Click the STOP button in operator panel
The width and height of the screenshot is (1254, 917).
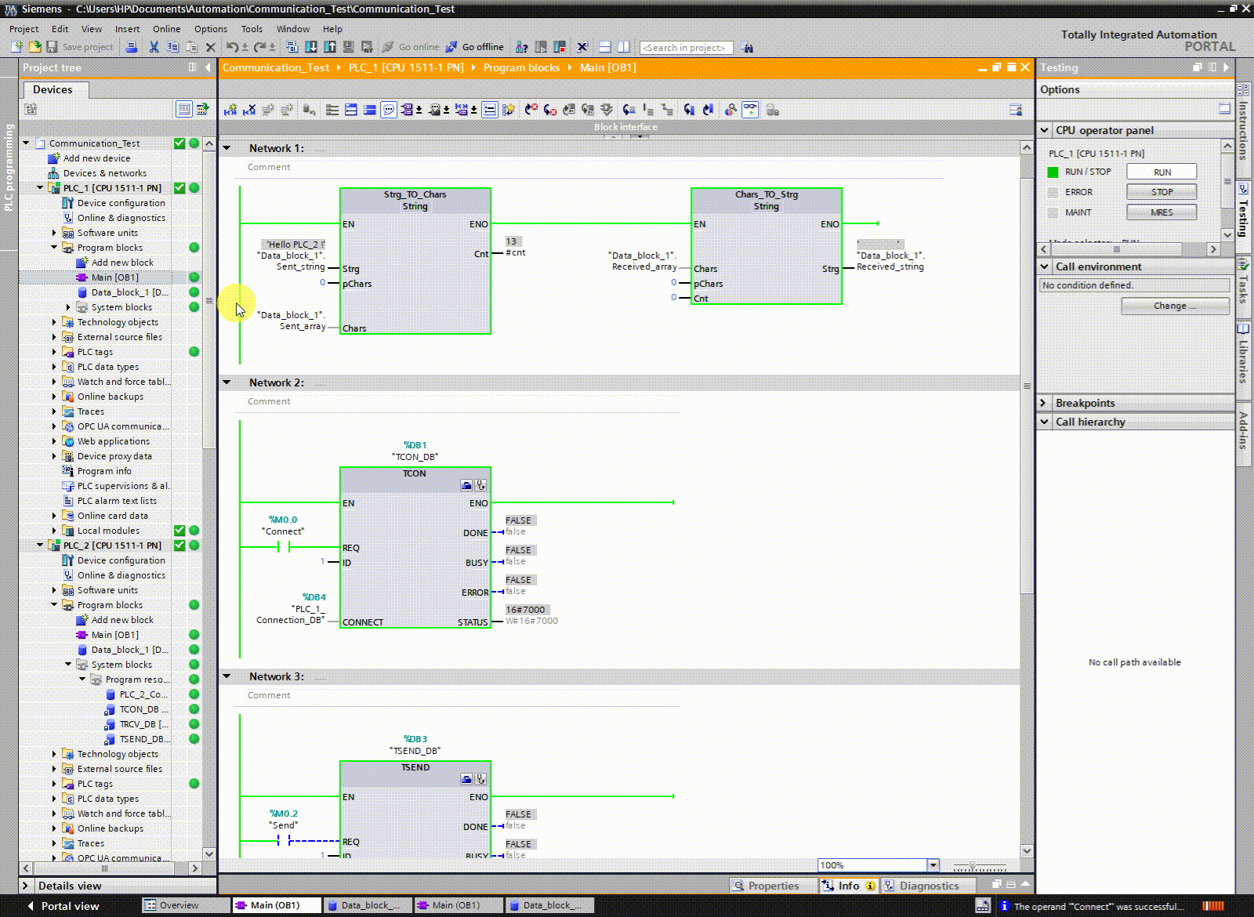click(x=1162, y=192)
